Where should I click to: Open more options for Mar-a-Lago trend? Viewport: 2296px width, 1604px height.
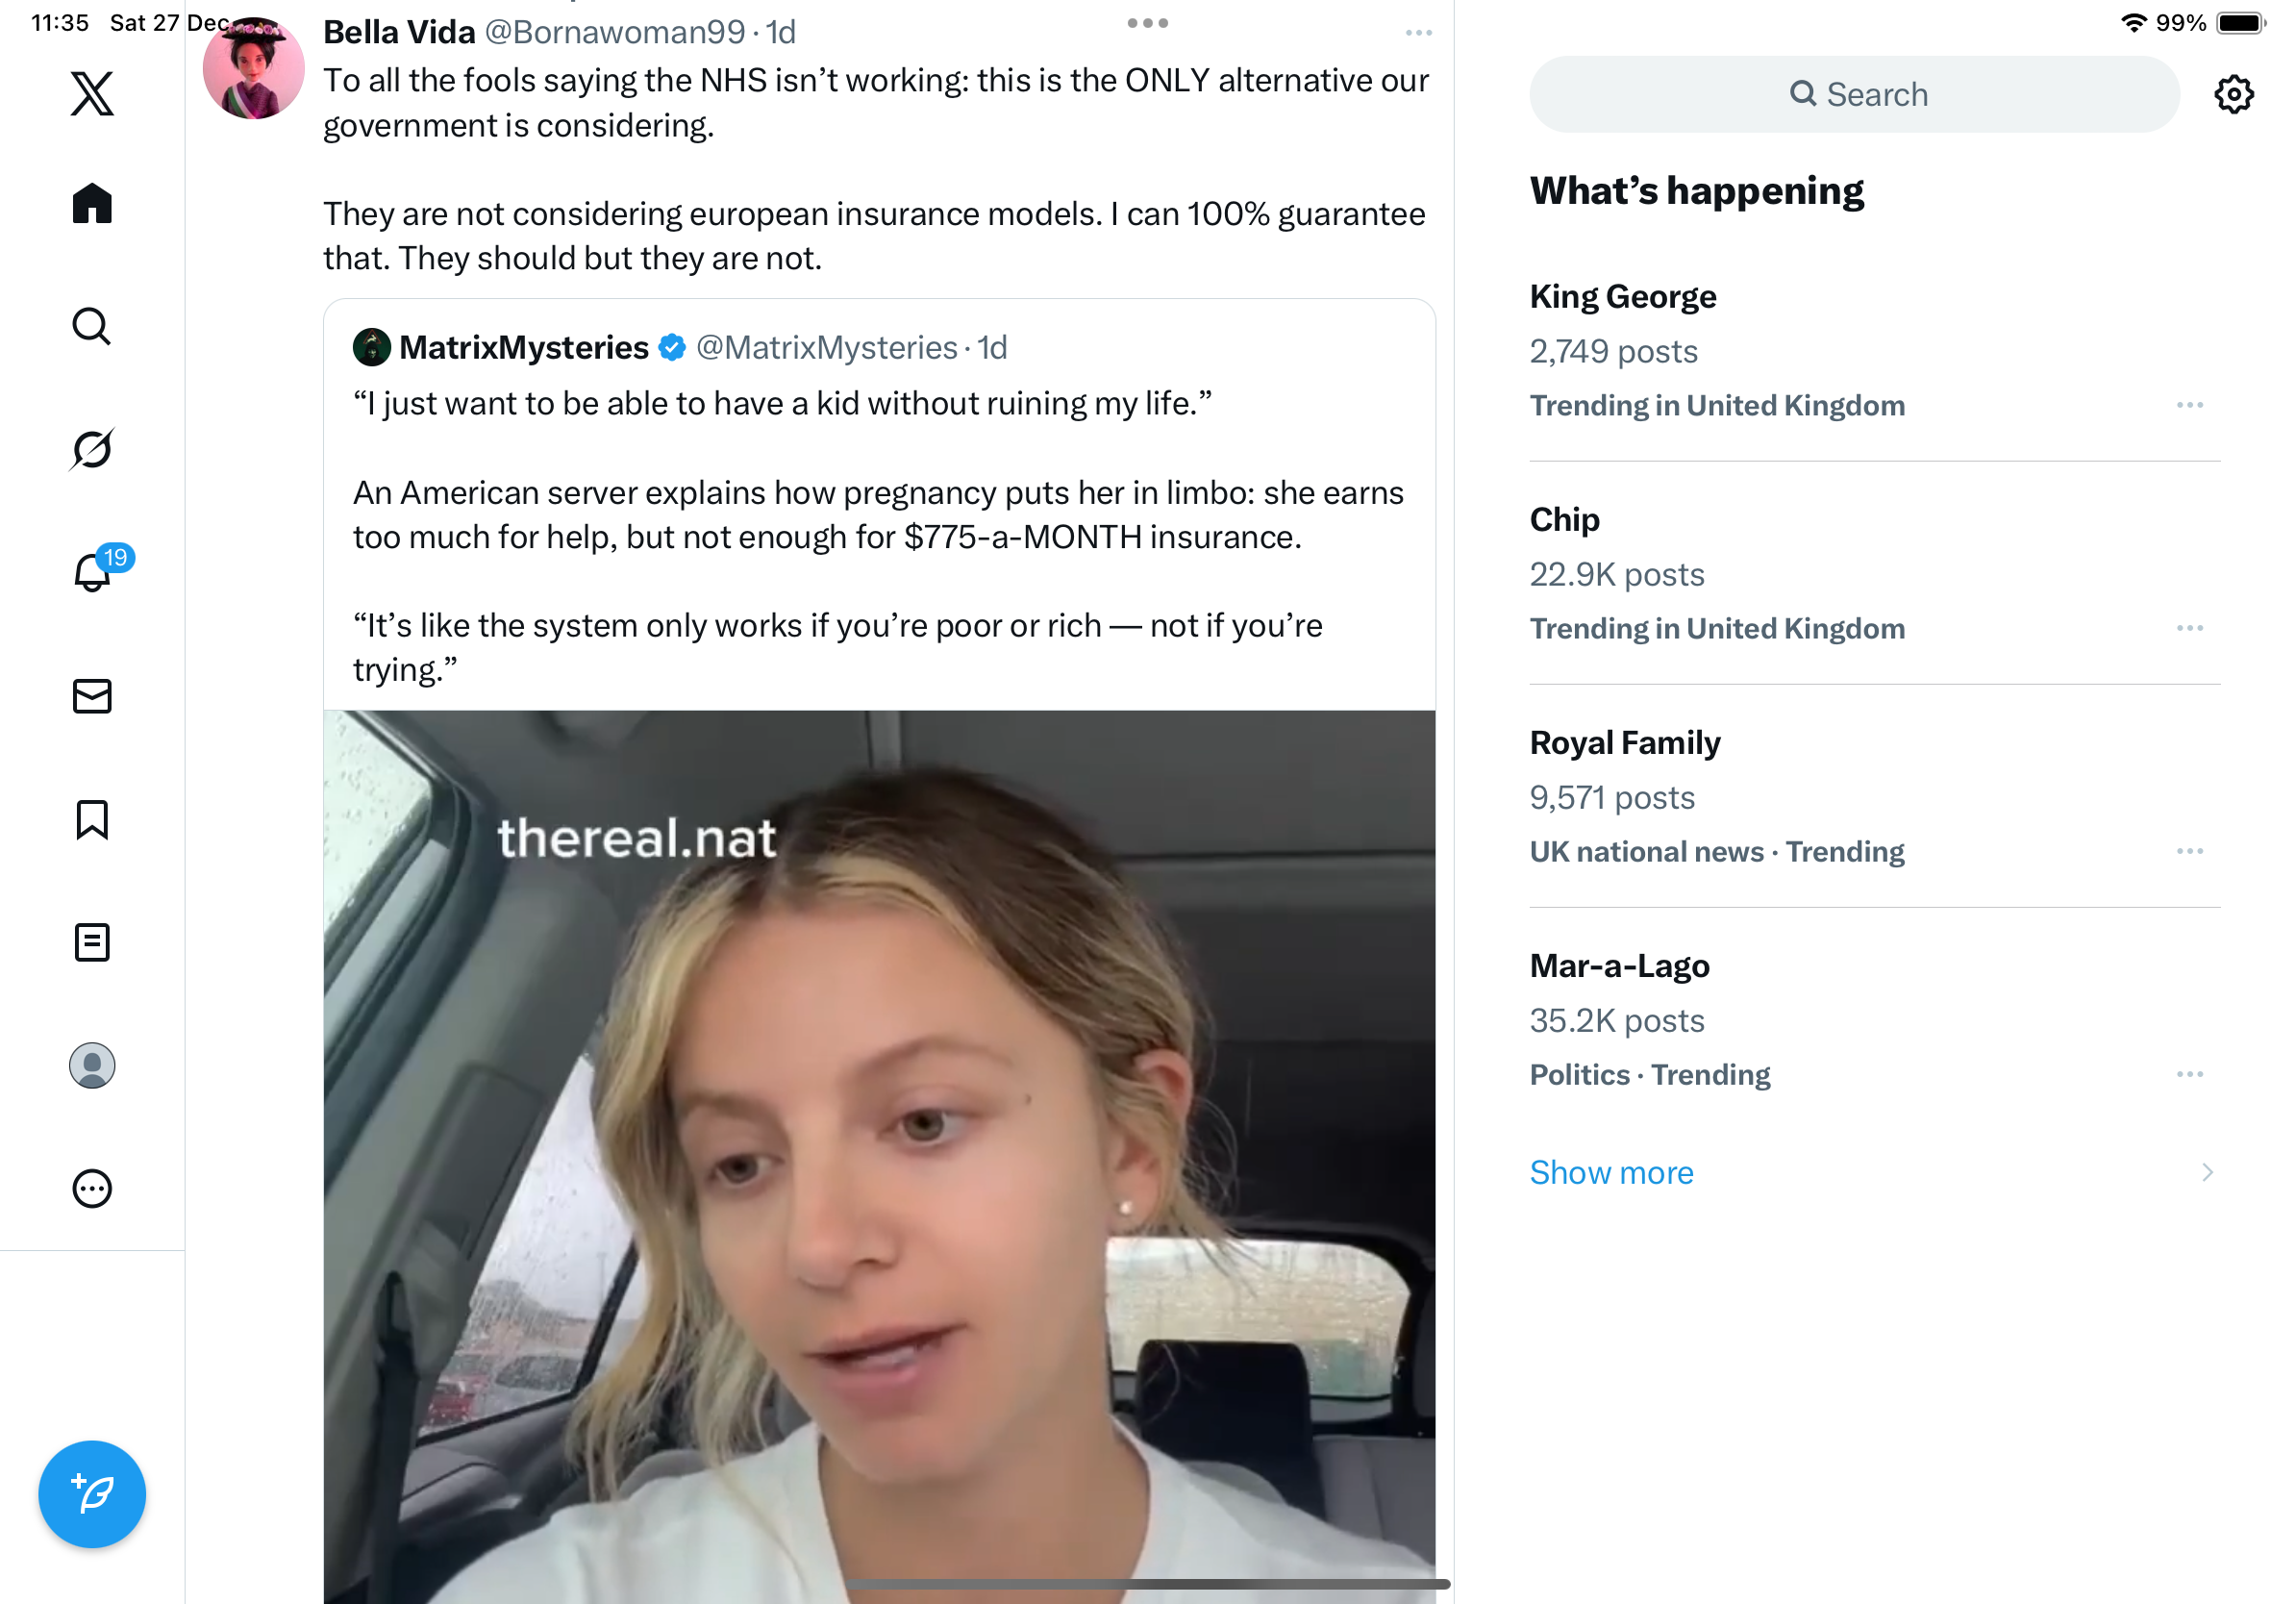click(x=2189, y=1074)
